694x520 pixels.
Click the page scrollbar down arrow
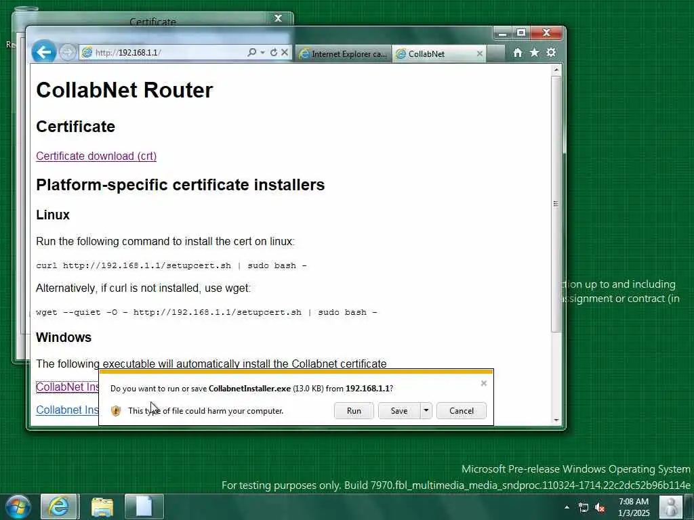pos(556,420)
